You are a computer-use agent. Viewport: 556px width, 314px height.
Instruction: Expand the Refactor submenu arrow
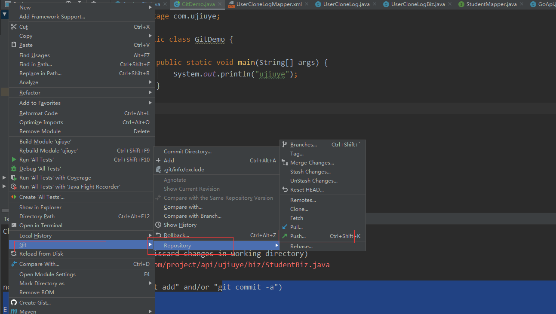tap(150, 92)
